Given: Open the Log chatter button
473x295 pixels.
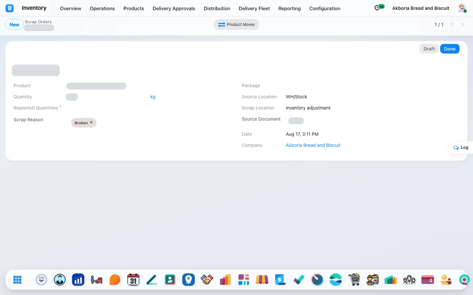Looking at the screenshot, I should [x=461, y=147].
